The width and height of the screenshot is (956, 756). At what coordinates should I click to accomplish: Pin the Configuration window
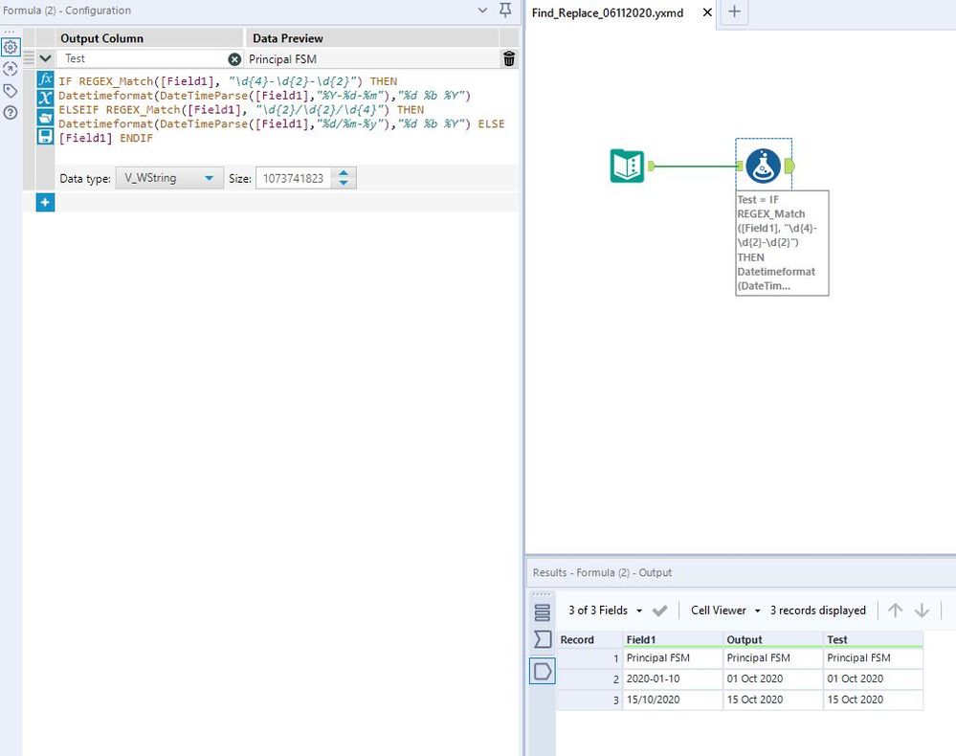tap(505, 11)
